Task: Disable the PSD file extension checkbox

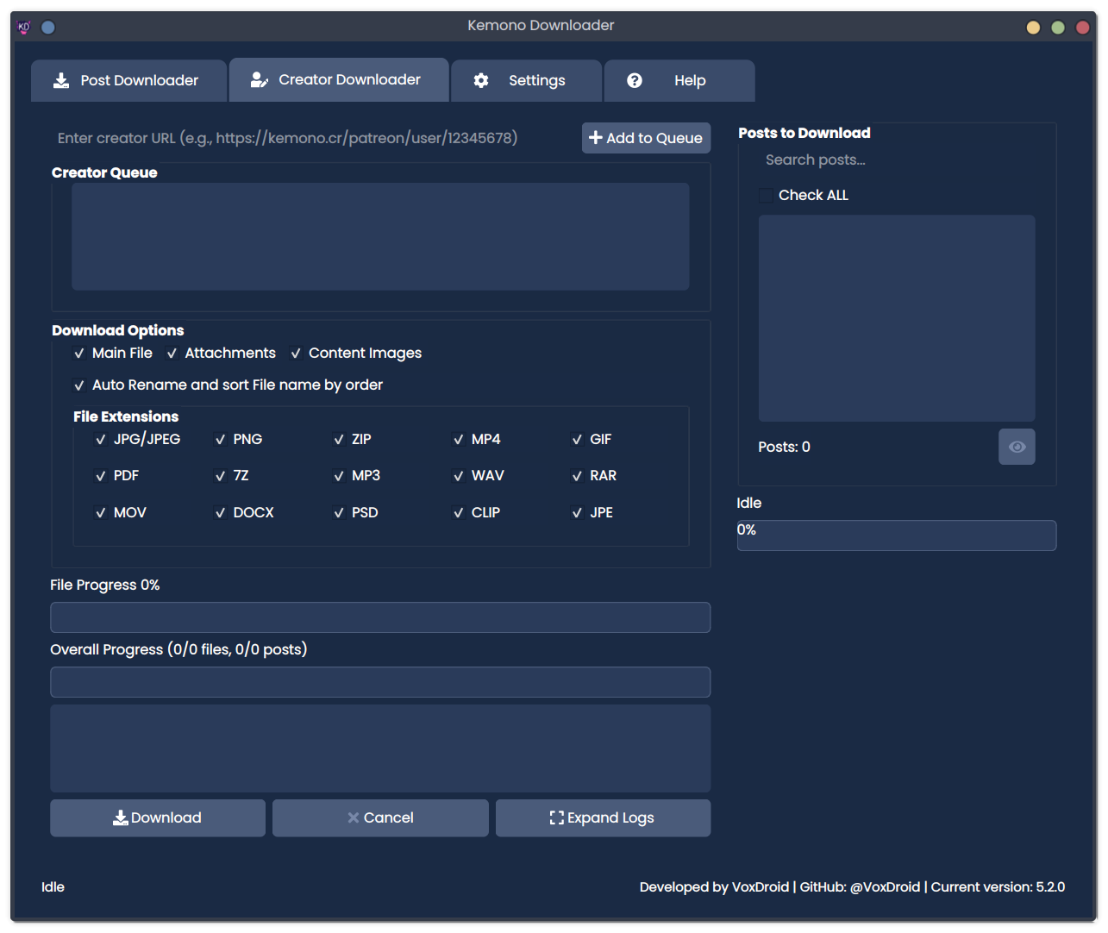Action: coord(339,512)
